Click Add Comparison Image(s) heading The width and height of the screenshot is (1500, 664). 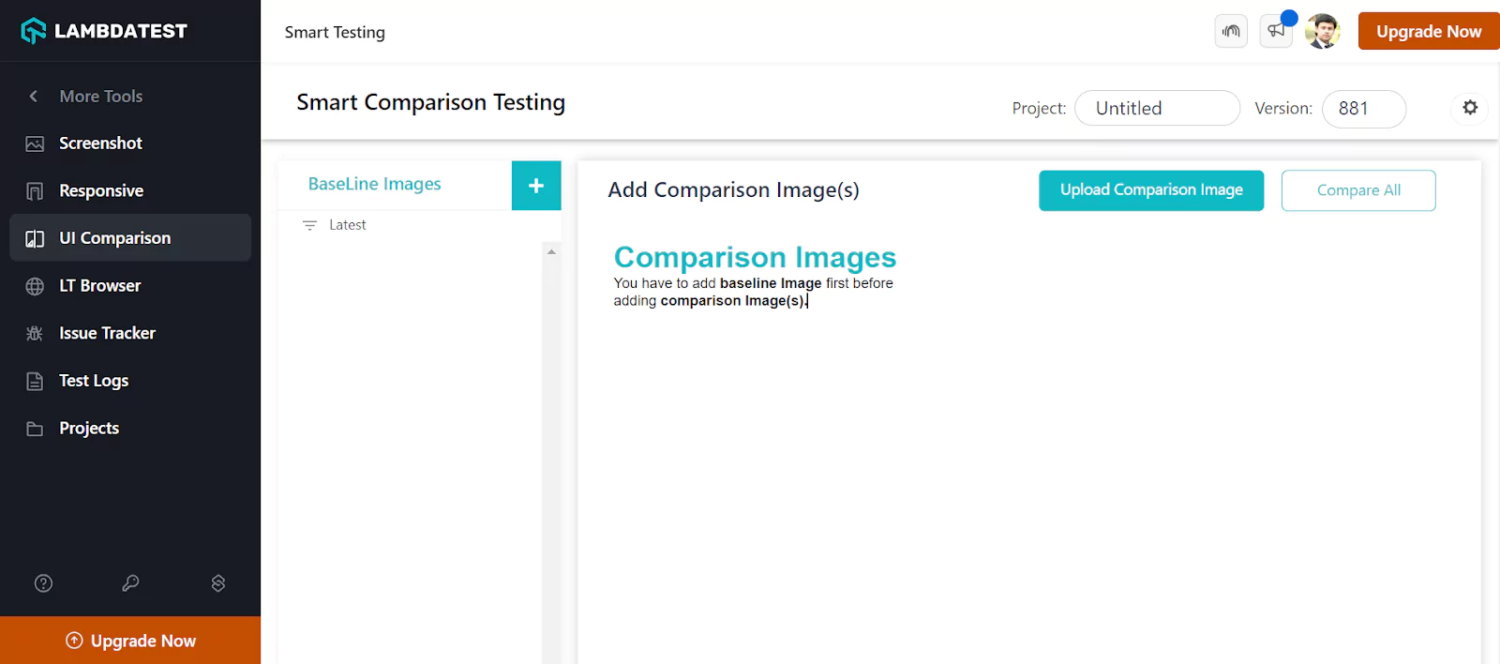click(x=733, y=189)
